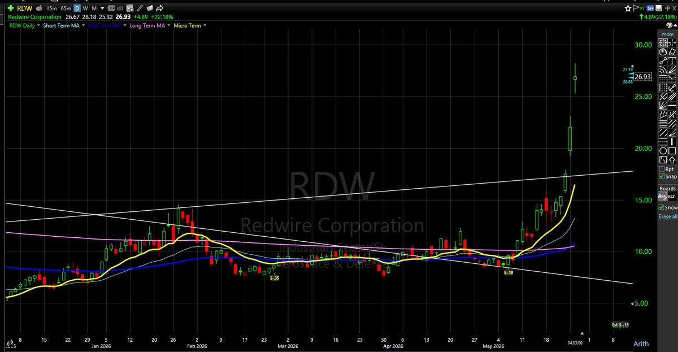Viewport: 678px width, 352px height.
Task: Select the up arrow drawing tool
Action: click(672, 159)
